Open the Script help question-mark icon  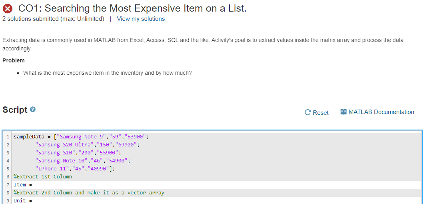click(x=33, y=110)
